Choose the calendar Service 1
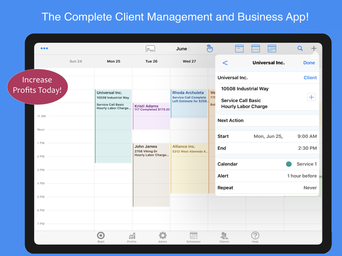The width and height of the screenshot is (342, 256). pos(307,164)
